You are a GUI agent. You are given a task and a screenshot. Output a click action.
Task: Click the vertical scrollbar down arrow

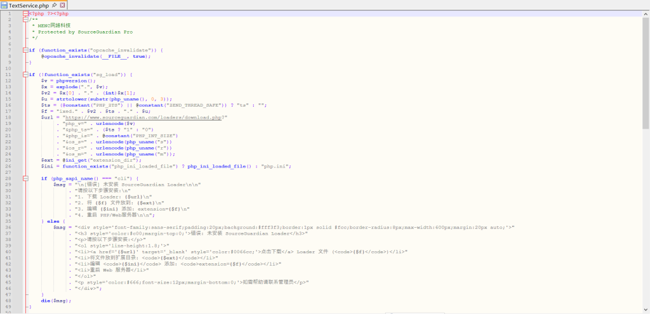(x=646, y=310)
